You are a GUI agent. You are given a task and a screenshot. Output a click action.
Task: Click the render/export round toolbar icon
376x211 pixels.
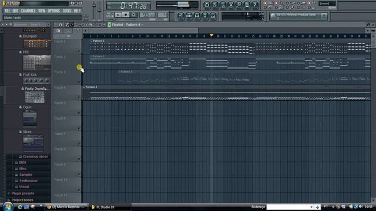223,5
